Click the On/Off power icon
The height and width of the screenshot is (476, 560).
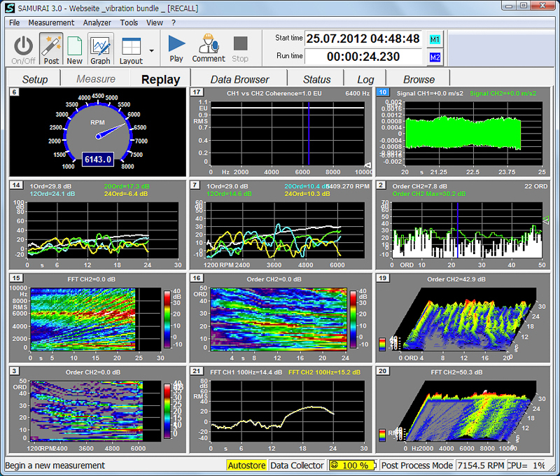pos(23,46)
